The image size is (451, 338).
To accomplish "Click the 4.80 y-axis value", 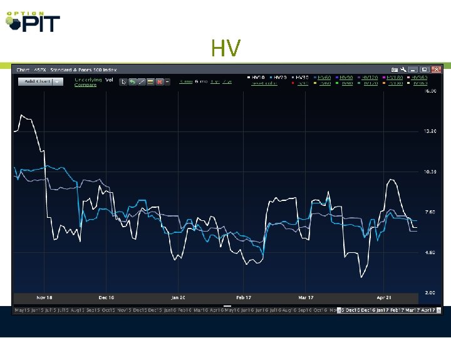I will (430, 253).
